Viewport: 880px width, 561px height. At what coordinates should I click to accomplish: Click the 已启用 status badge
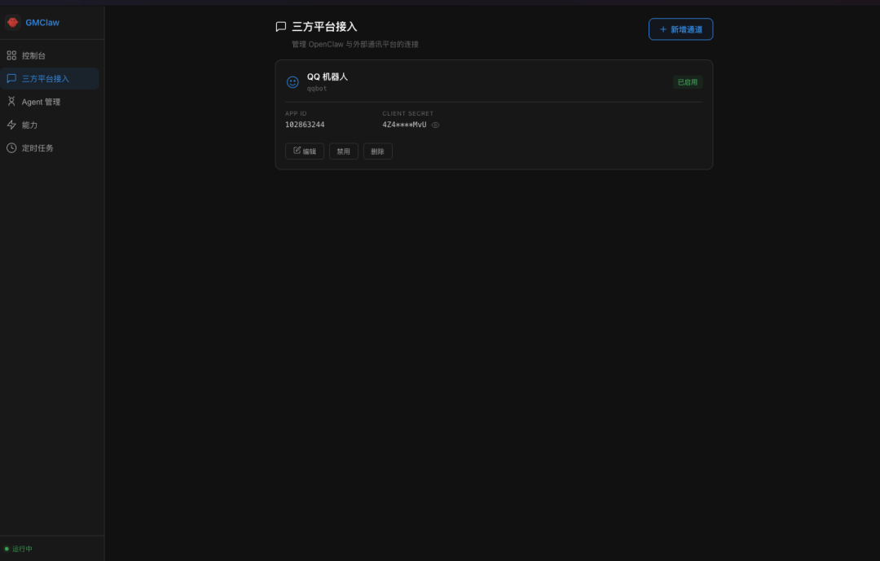[x=688, y=82]
